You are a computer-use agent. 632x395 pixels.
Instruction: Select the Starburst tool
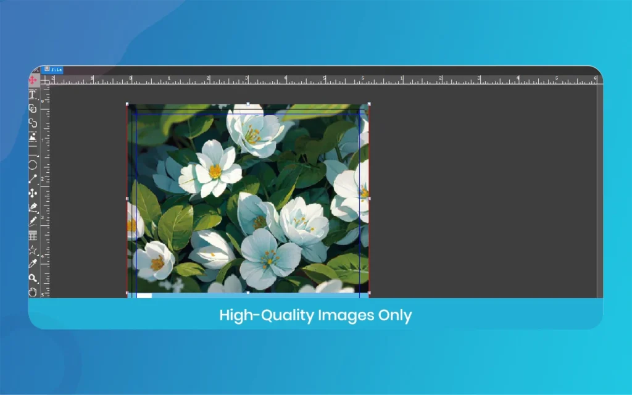pos(33,250)
